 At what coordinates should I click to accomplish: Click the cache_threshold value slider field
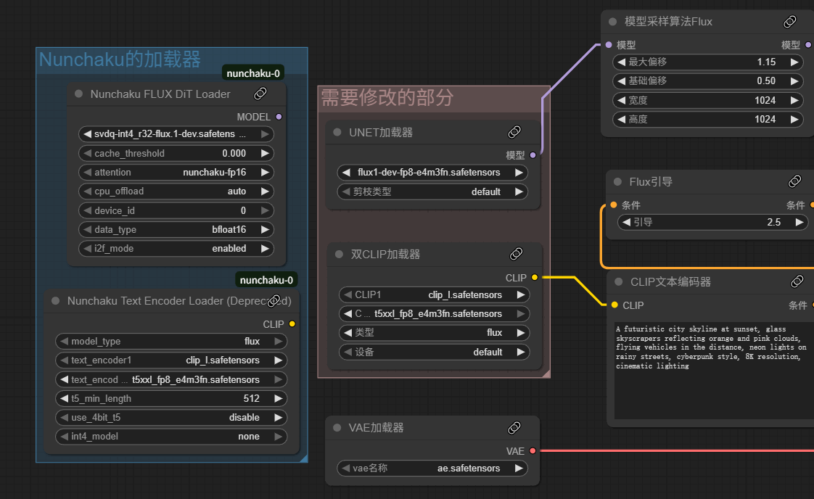(176, 154)
